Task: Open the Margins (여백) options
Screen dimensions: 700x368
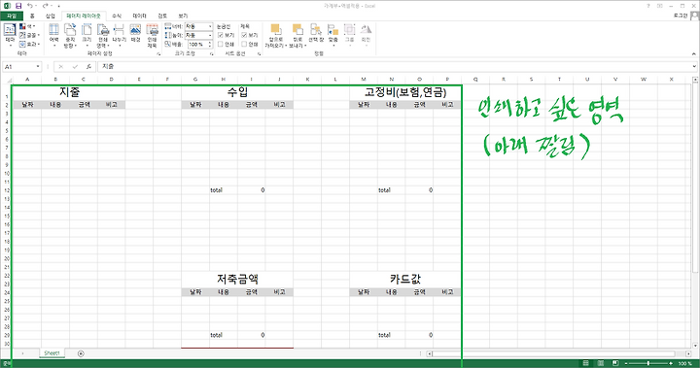Action: [54, 35]
